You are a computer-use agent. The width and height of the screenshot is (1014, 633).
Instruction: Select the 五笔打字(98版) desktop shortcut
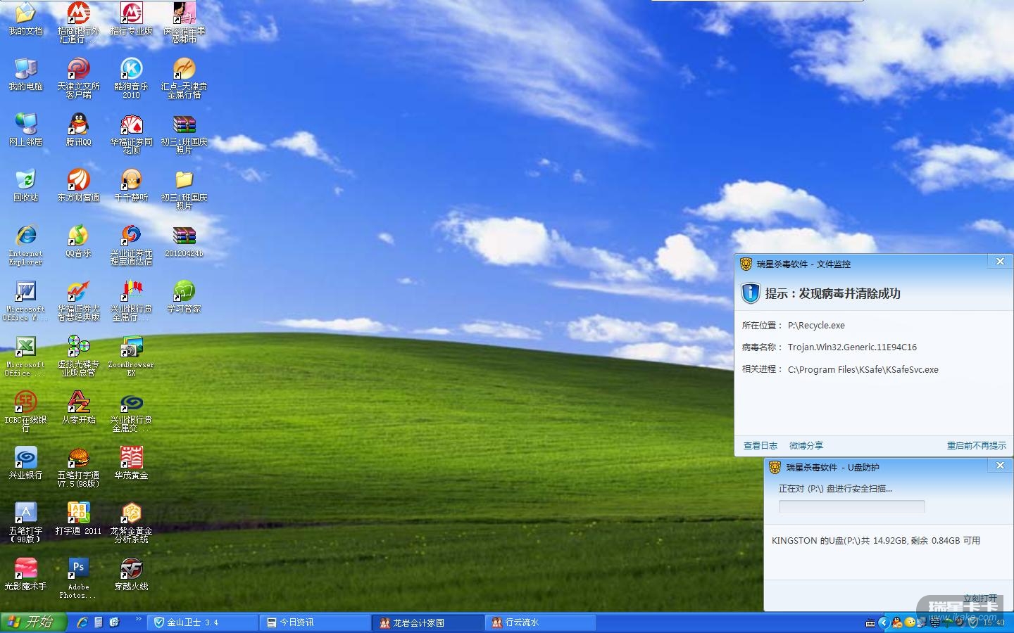pyautogui.click(x=25, y=523)
